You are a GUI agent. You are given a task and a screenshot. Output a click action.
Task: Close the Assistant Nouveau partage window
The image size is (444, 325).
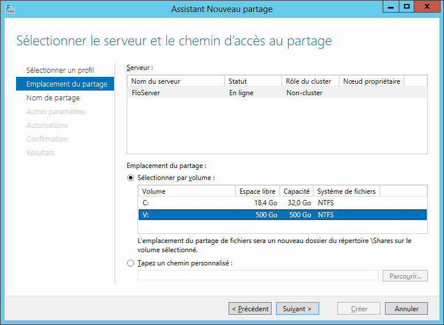(427, 6)
